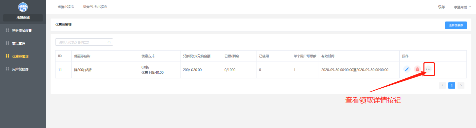Switch to 微信小程序 tab
476x128 pixels.
pyautogui.click(x=66, y=7)
